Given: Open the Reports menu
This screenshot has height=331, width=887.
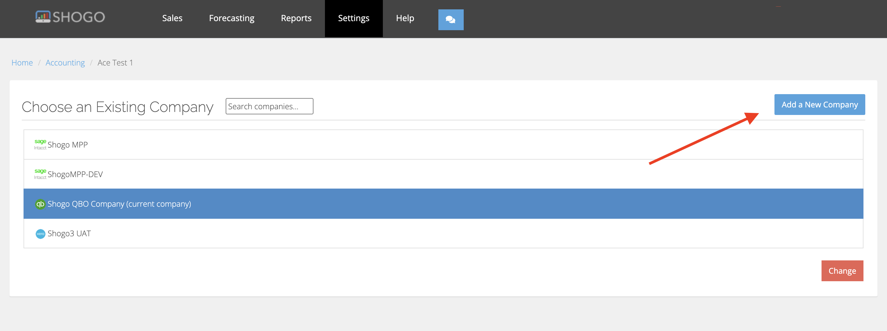Looking at the screenshot, I should (x=296, y=18).
